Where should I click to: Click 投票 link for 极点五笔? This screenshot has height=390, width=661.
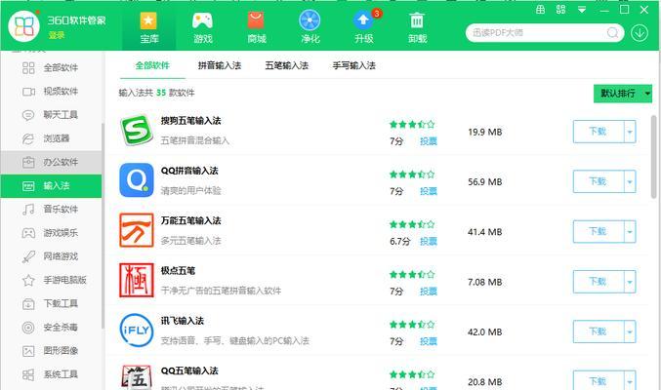coord(429,292)
